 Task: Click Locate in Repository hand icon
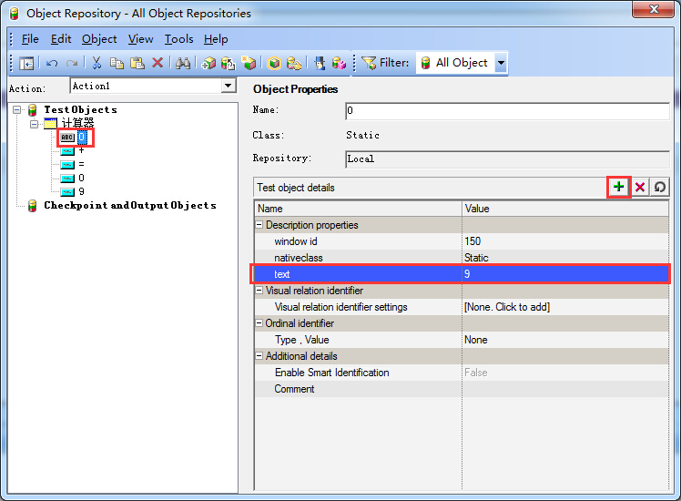point(294,64)
